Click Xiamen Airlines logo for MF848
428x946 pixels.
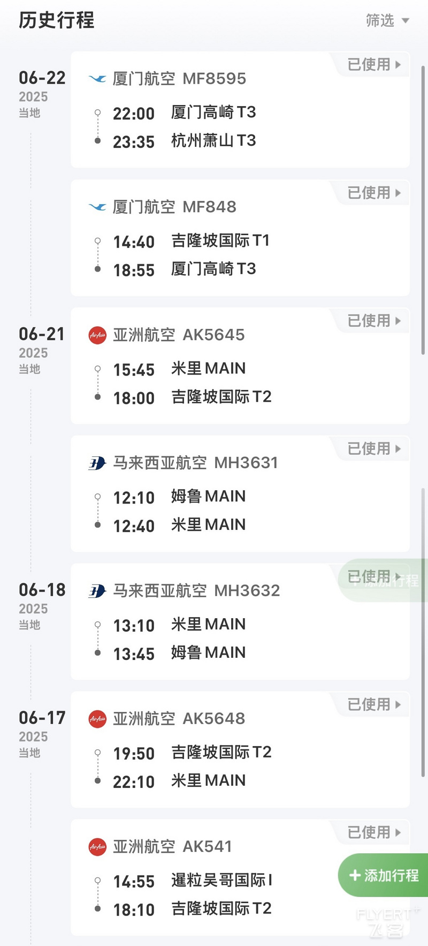coord(97,207)
